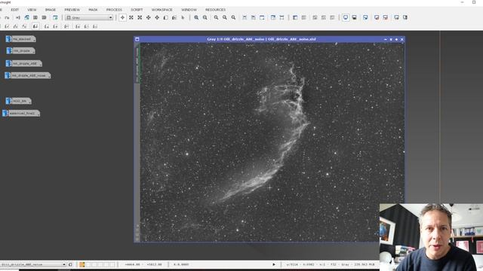Open the WORKSPACE menu

tap(162, 10)
